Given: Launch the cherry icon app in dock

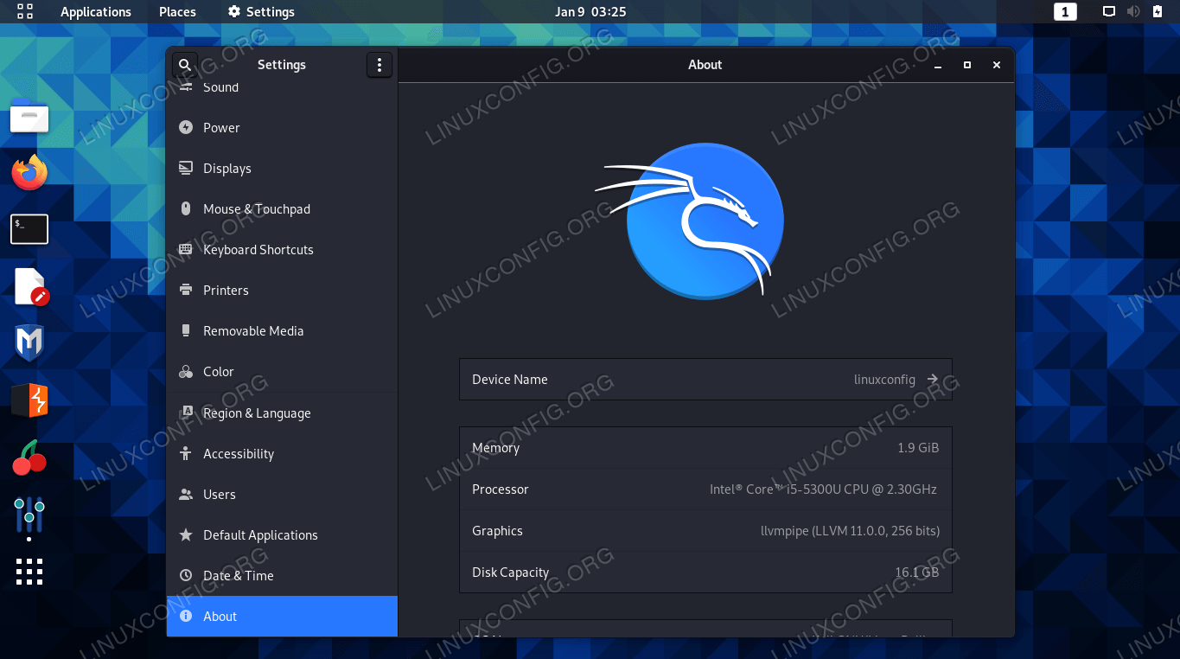Looking at the screenshot, I should [29, 457].
